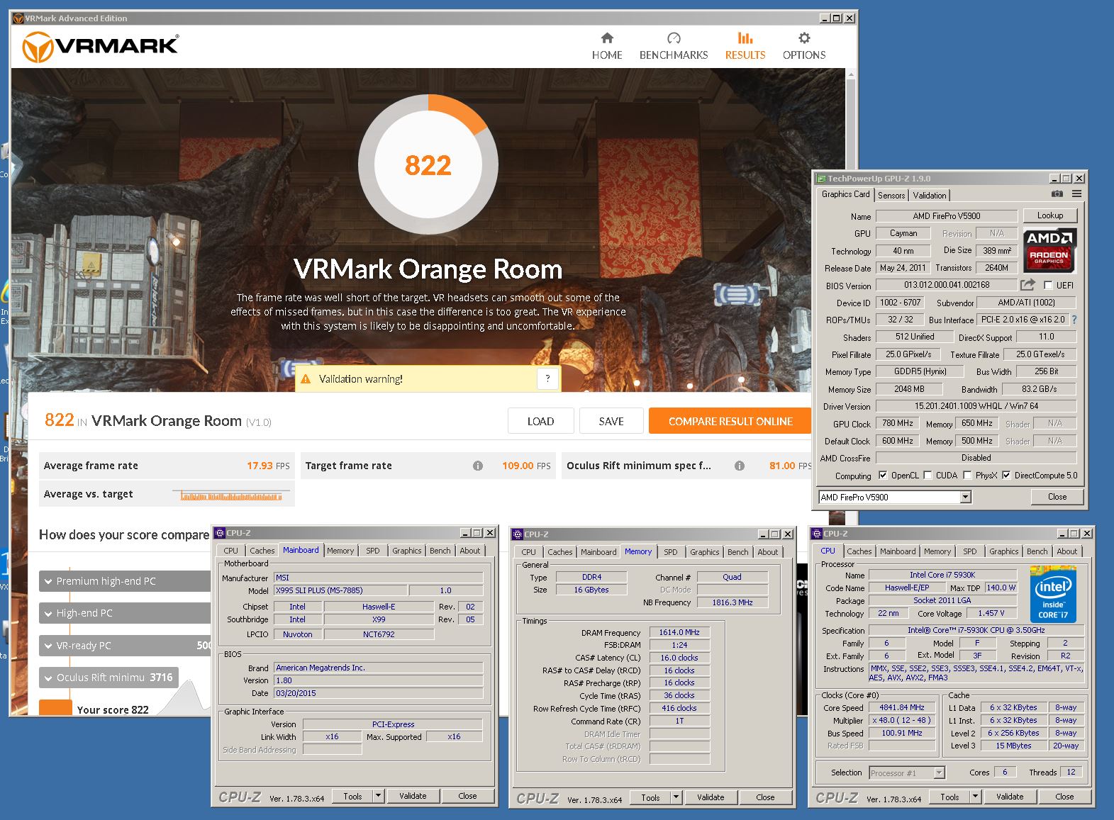The image size is (1114, 820).
Task: Expand the VR-ready PC comparison row
Action: 125,646
